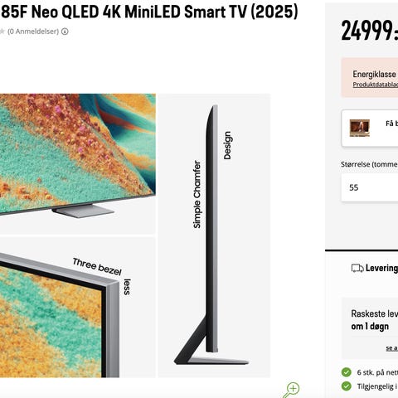The height and width of the screenshot is (398, 398).
Task: Click the '6 stk. på nett' stock text
Action: pos(377,372)
